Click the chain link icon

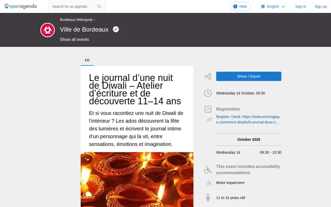[x=209, y=120]
